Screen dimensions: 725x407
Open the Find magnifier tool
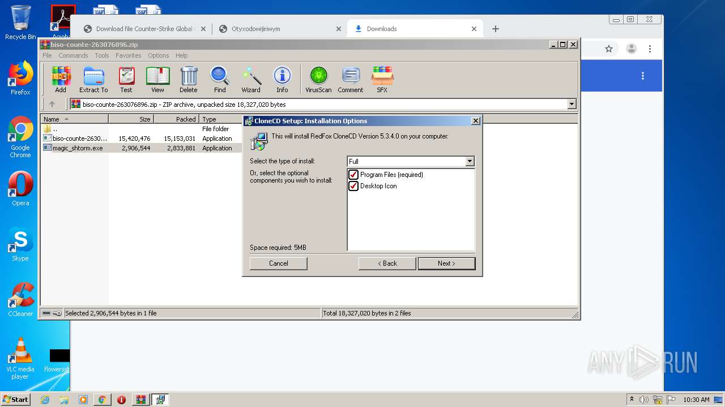(220, 80)
